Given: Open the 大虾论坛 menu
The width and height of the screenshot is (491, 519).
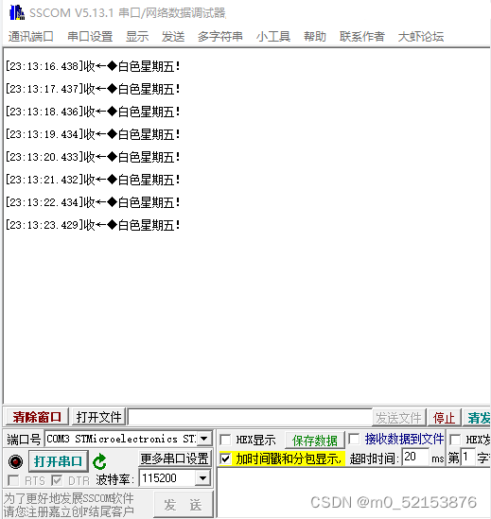Looking at the screenshot, I should (421, 37).
